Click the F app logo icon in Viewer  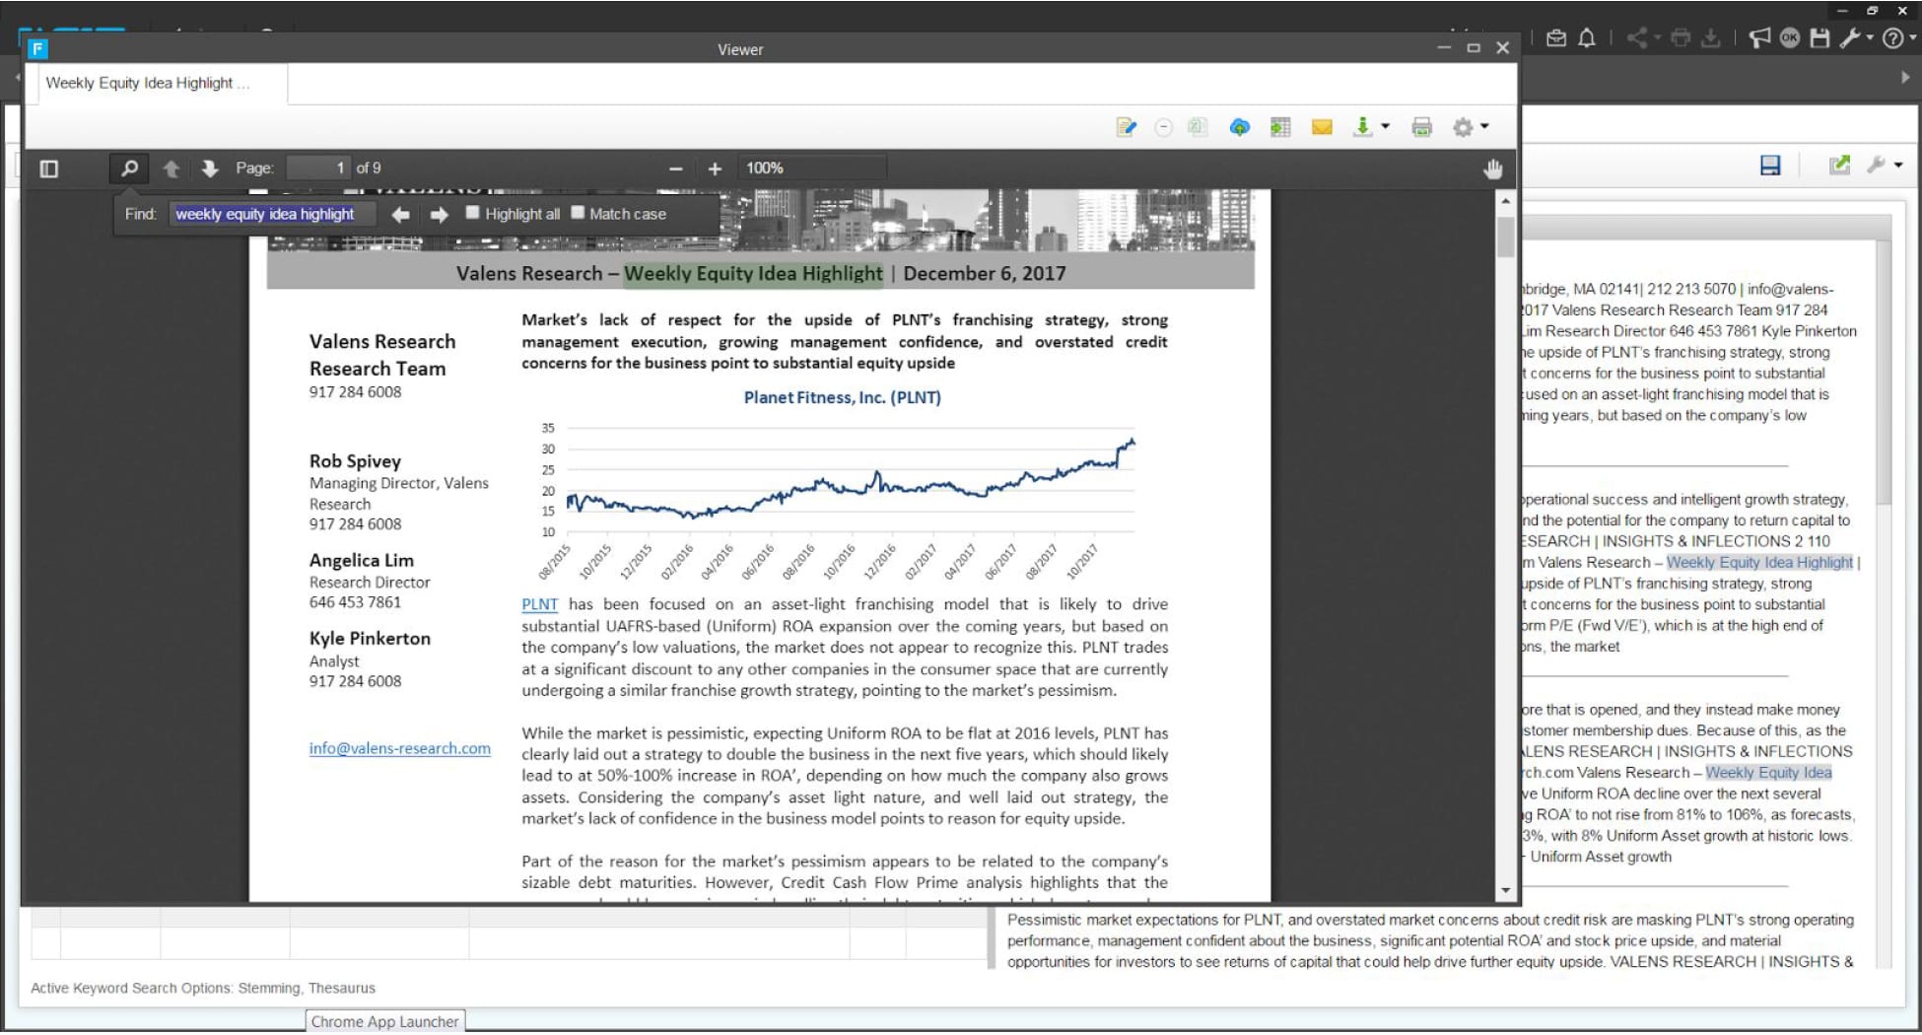click(x=37, y=48)
